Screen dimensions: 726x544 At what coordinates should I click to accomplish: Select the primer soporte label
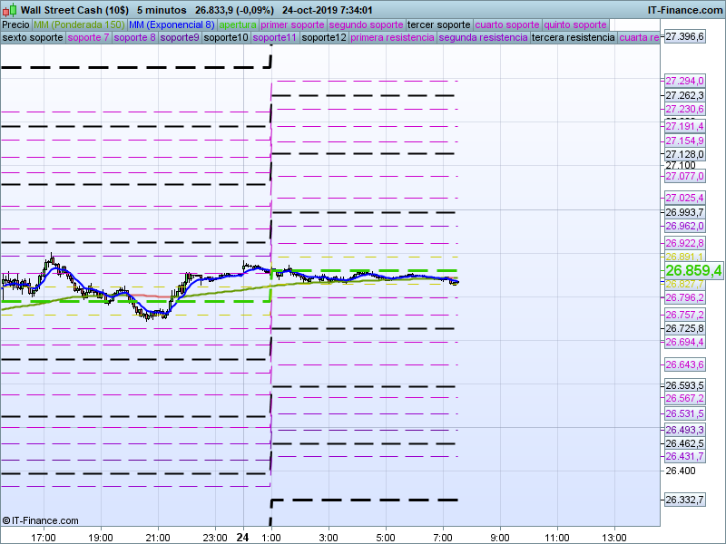coord(292,24)
